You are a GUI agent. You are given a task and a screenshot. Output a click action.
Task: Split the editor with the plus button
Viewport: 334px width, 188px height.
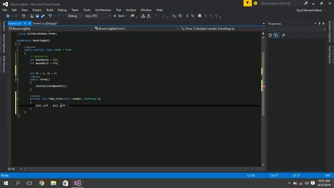point(263,33)
